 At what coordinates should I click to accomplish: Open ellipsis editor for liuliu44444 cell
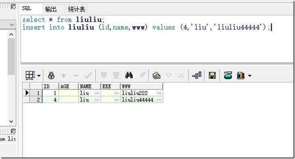coord(159,100)
